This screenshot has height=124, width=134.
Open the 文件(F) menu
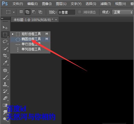tap(18, 4)
